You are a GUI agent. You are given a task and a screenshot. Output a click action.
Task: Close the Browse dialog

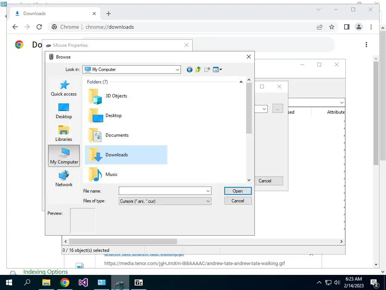coord(249,57)
